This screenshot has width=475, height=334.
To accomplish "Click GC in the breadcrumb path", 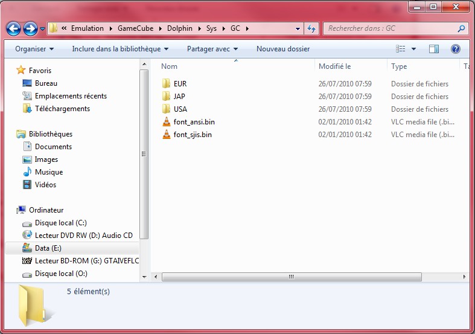I will 235,28.
